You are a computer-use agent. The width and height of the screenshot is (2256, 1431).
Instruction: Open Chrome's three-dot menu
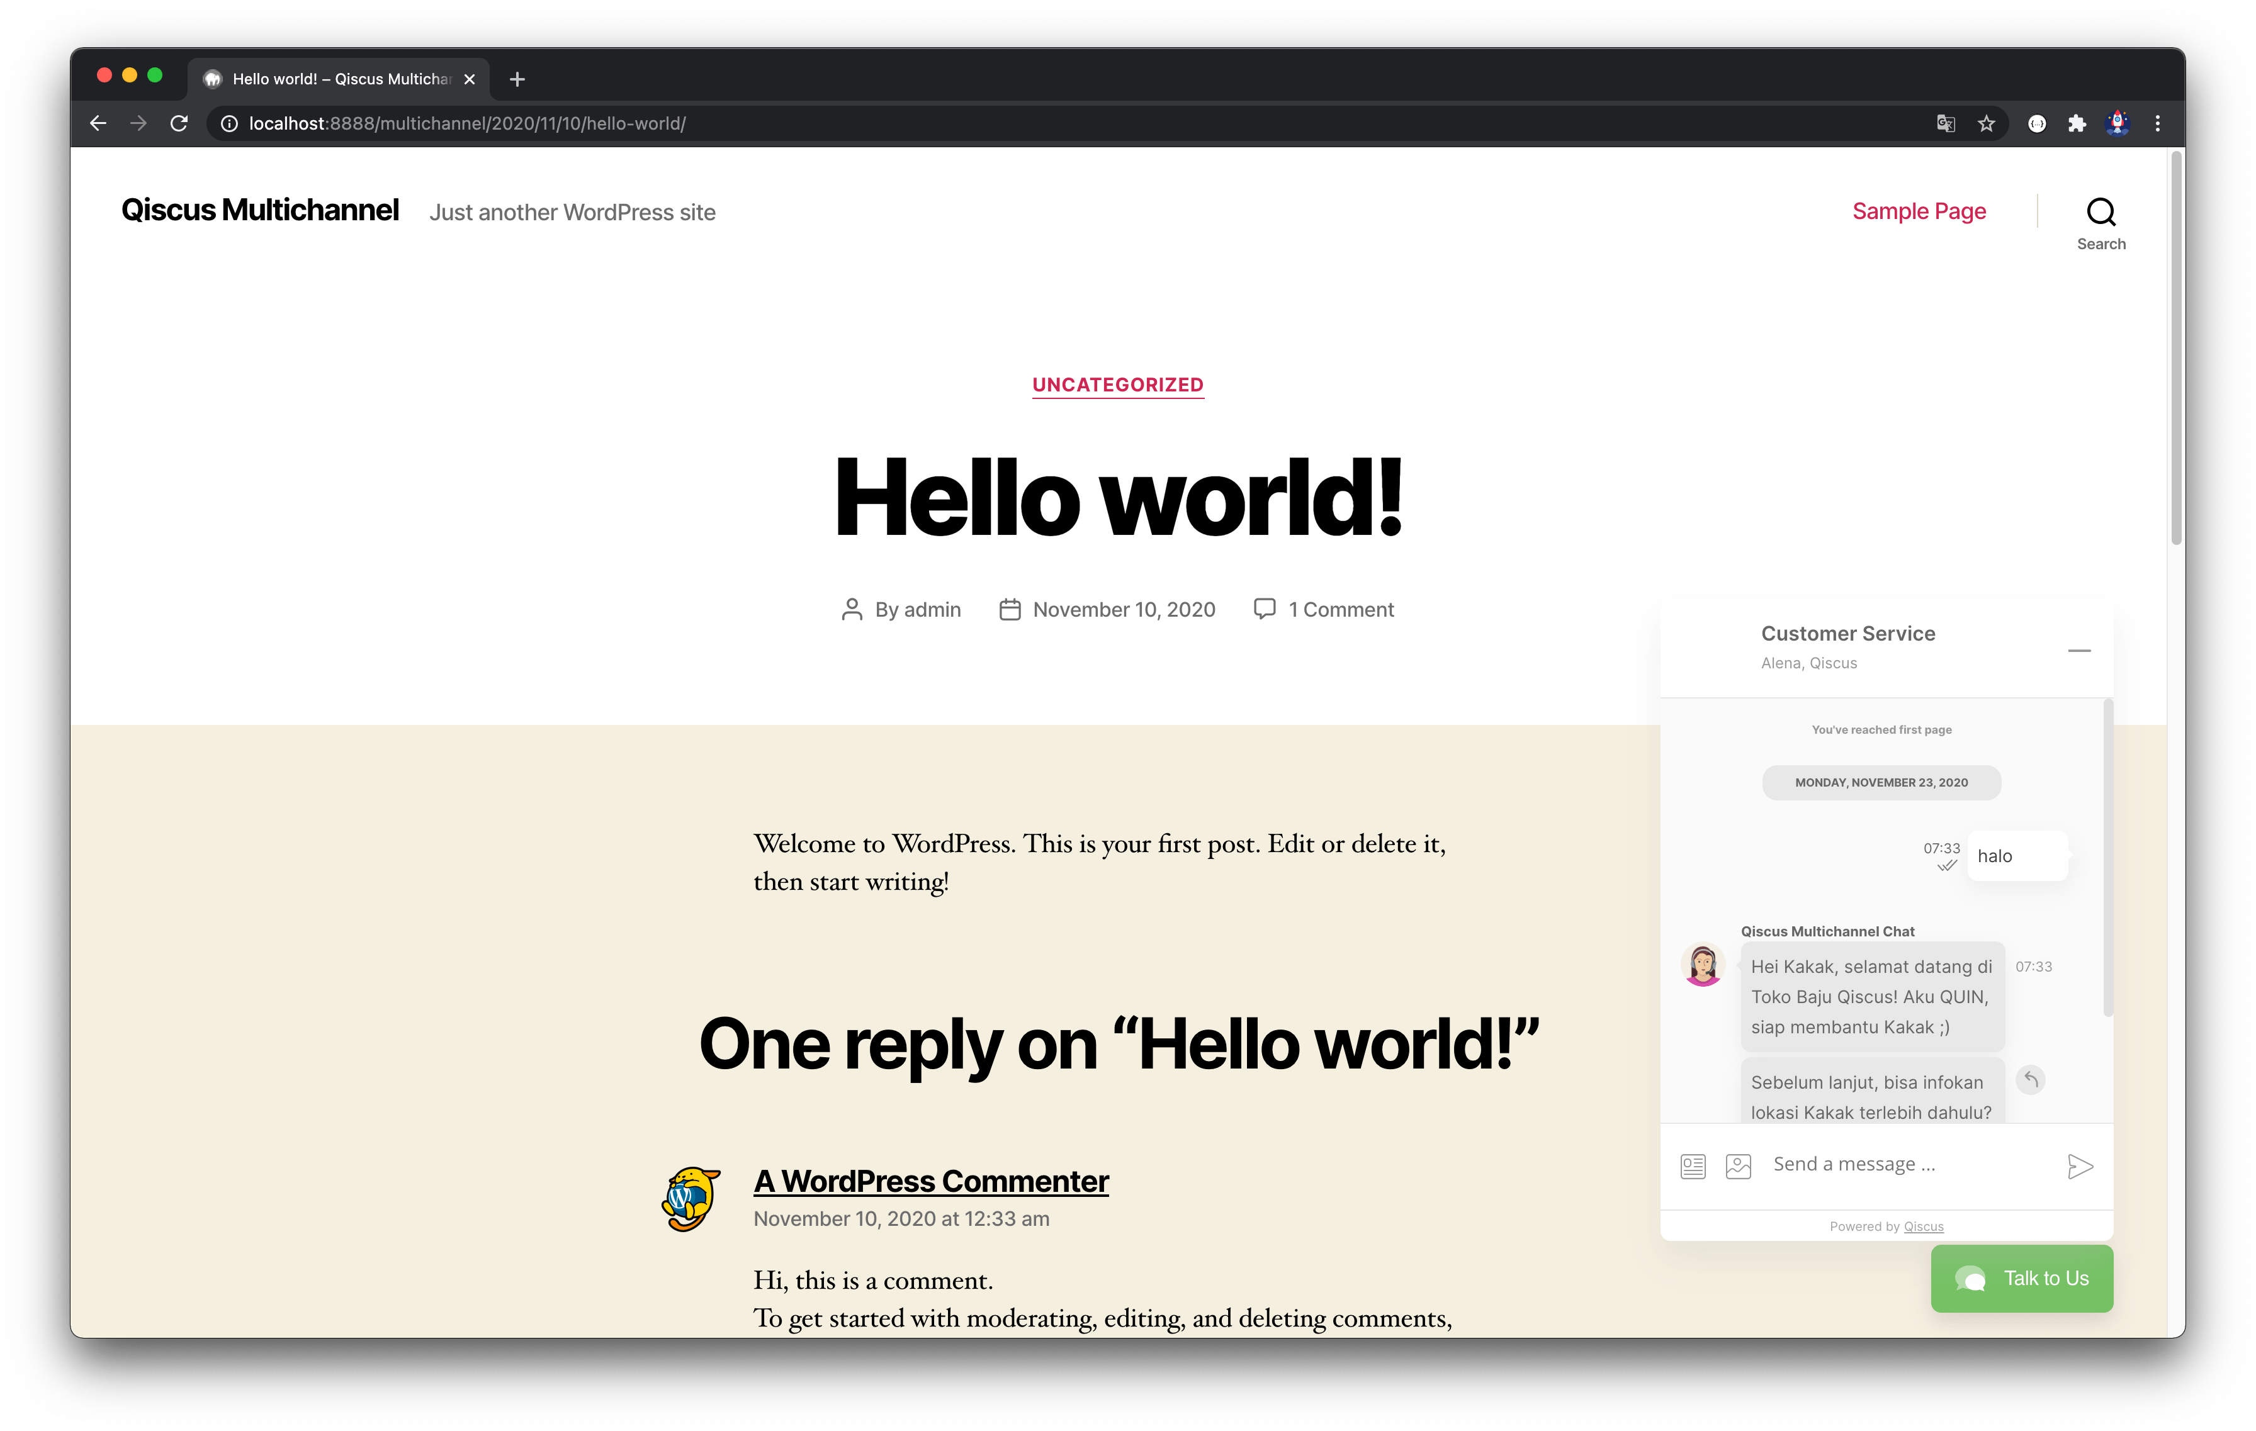tap(2158, 123)
